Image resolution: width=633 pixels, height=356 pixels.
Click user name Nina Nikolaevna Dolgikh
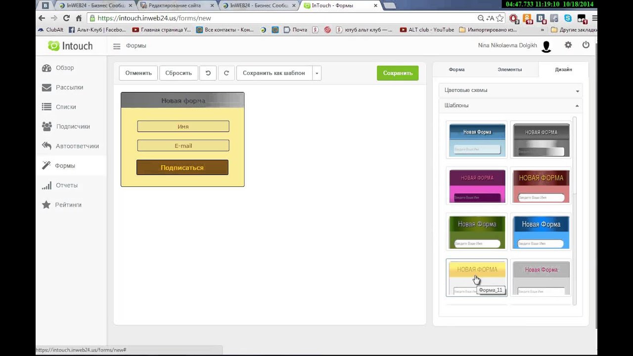point(507,45)
